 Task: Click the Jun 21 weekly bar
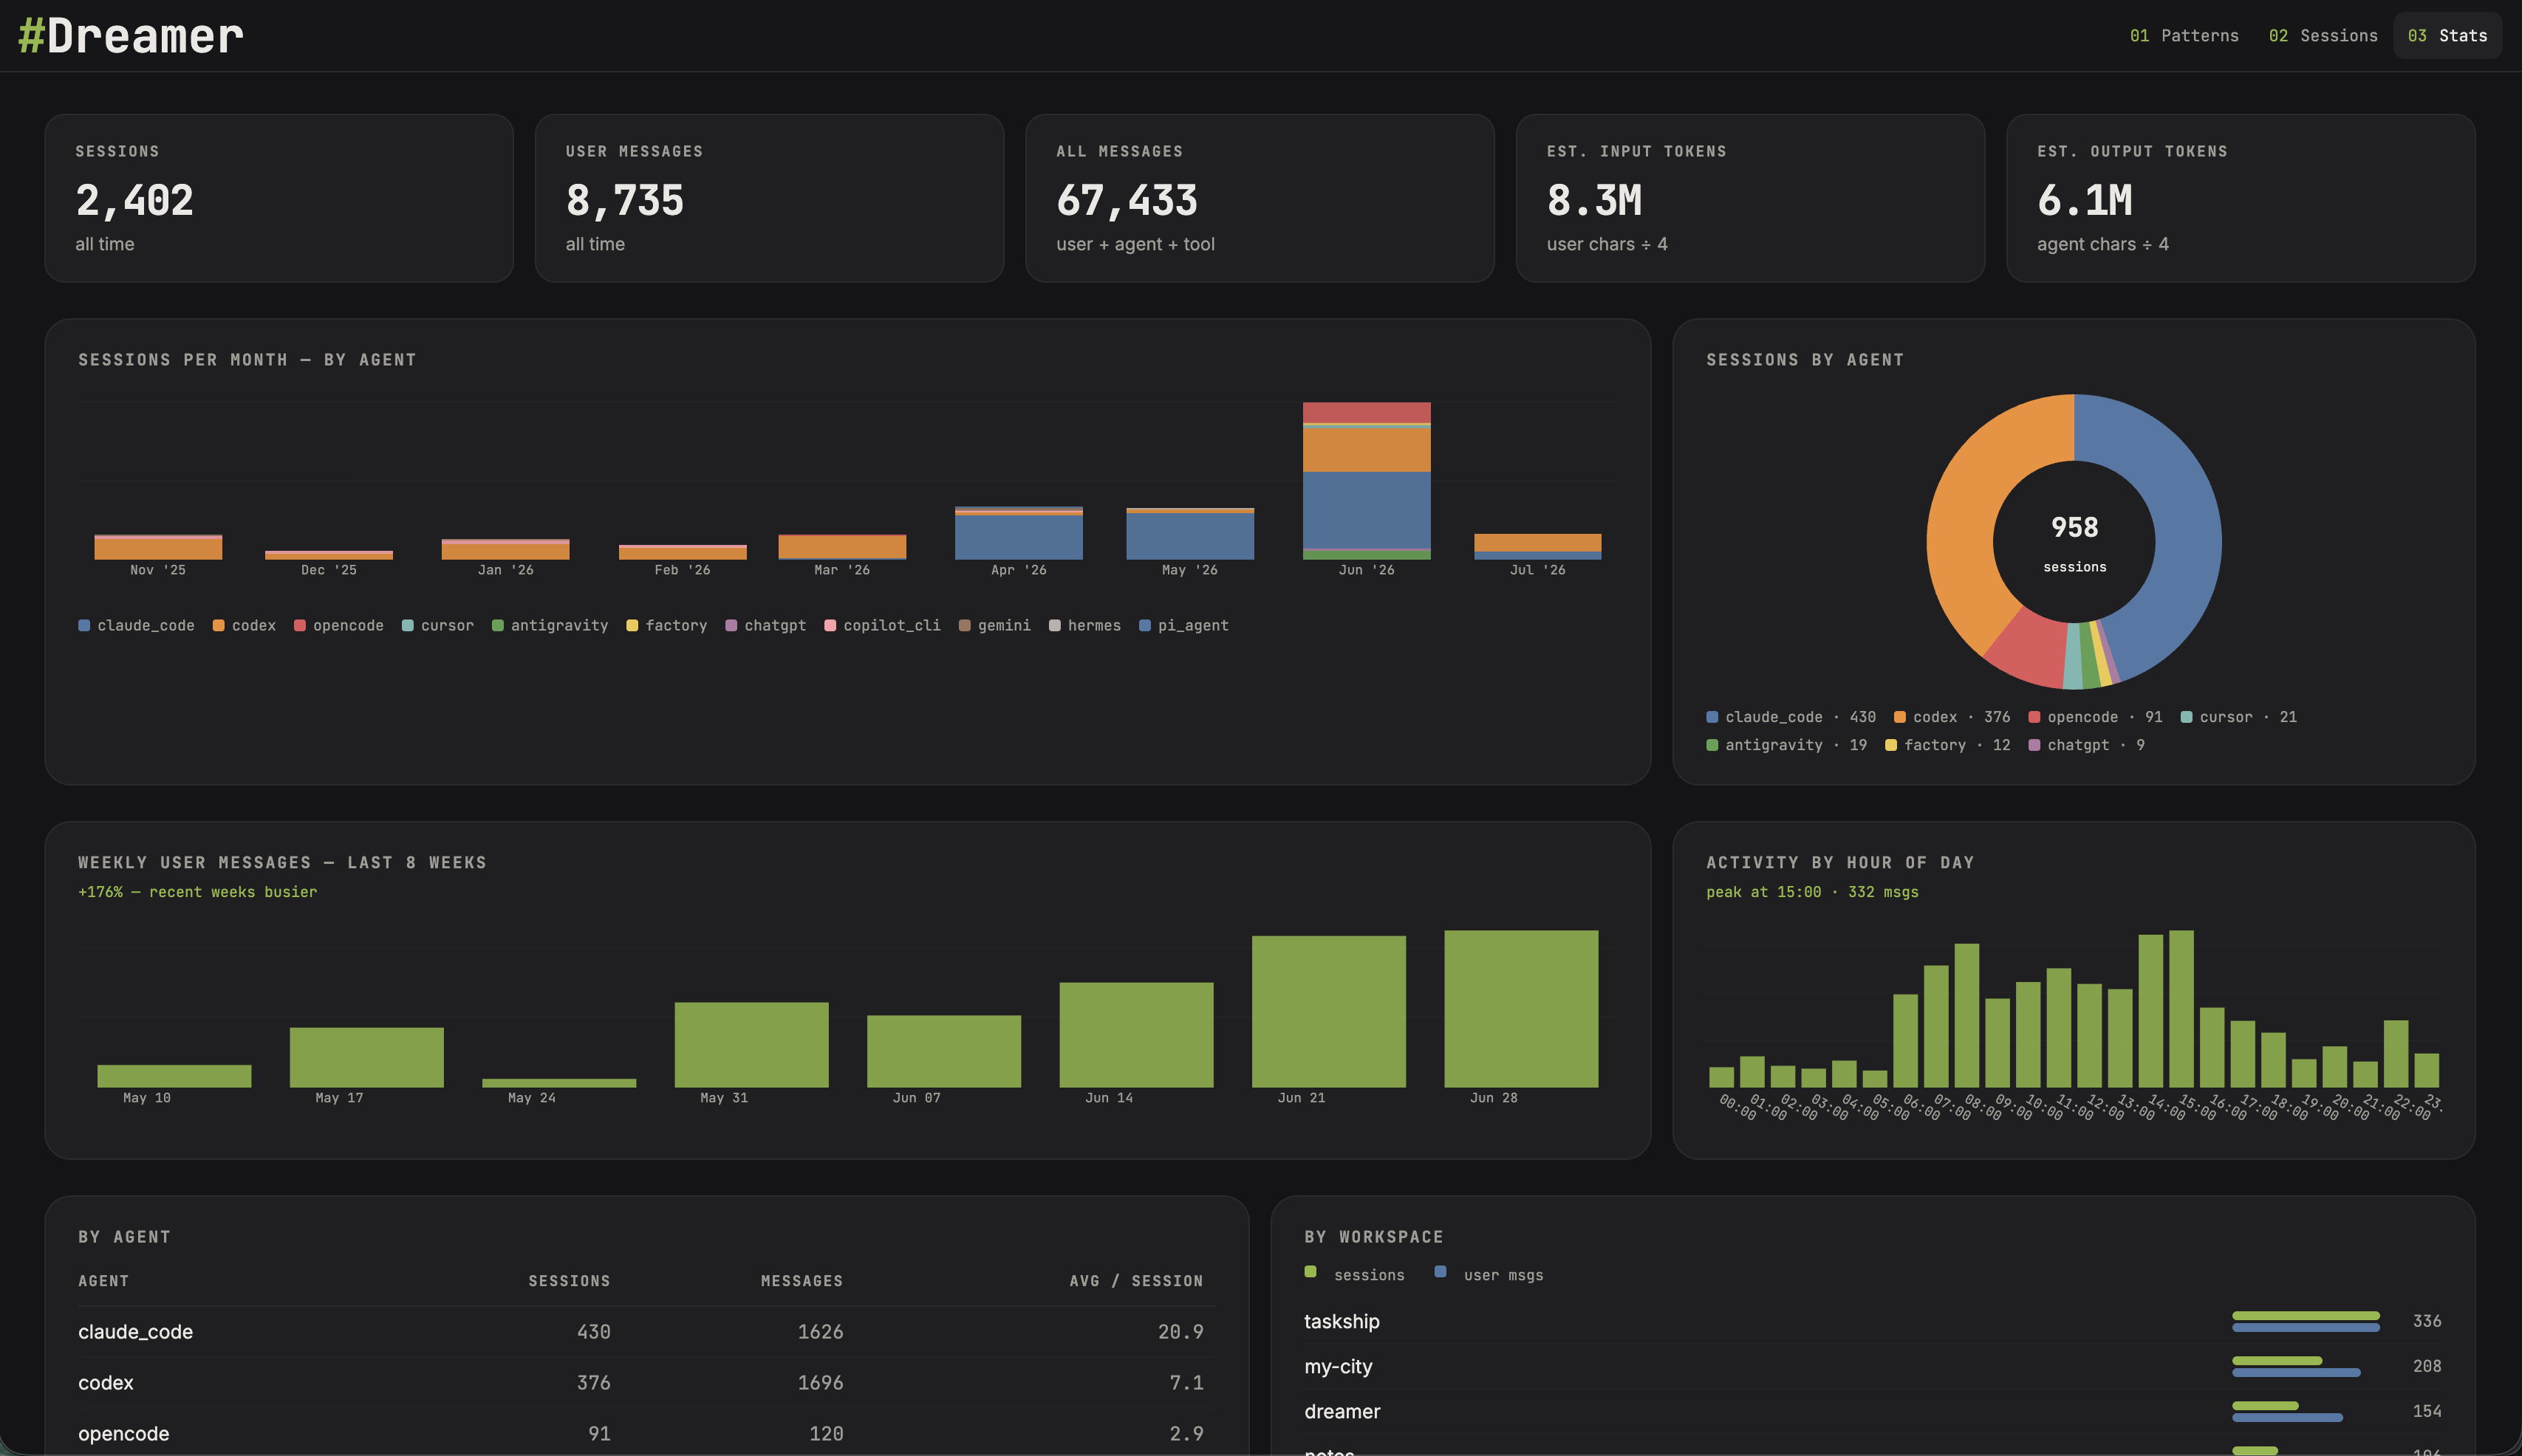[1328, 1012]
